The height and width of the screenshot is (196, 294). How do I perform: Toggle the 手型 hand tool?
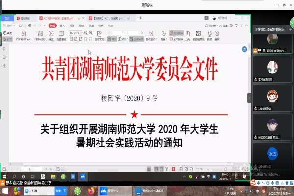pyautogui.click(x=9, y=33)
